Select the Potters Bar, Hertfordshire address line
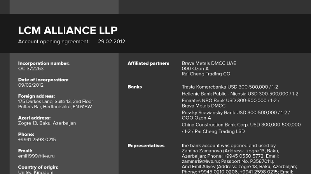Image resolution: width=311 pixels, height=174 pixels. point(55,107)
